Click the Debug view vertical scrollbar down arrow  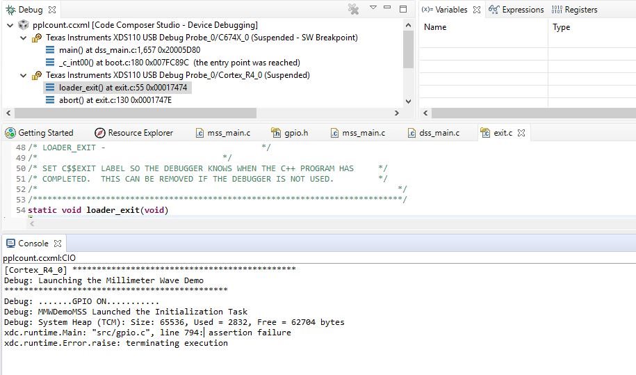point(409,102)
